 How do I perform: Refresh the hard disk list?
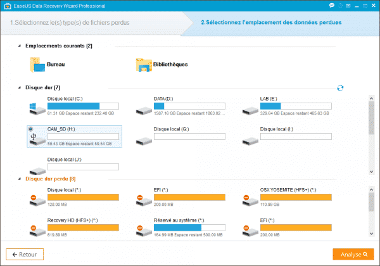pyautogui.click(x=340, y=88)
